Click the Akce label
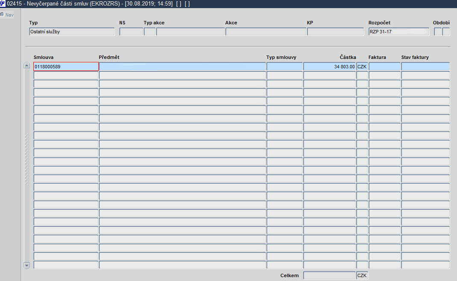Image resolution: width=457 pixels, height=281 pixels. pyautogui.click(x=231, y=23)
